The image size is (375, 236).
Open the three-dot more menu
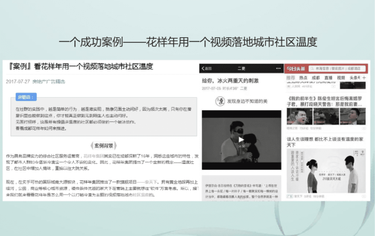coord(278,68)
